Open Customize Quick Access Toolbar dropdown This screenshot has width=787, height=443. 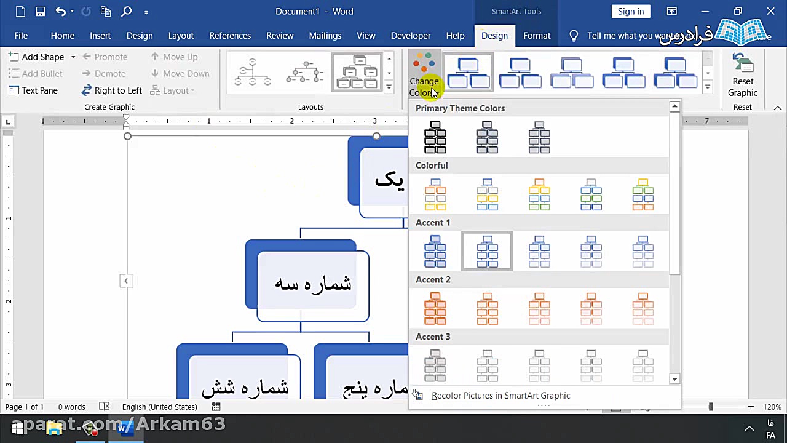(x=146, y=12)
